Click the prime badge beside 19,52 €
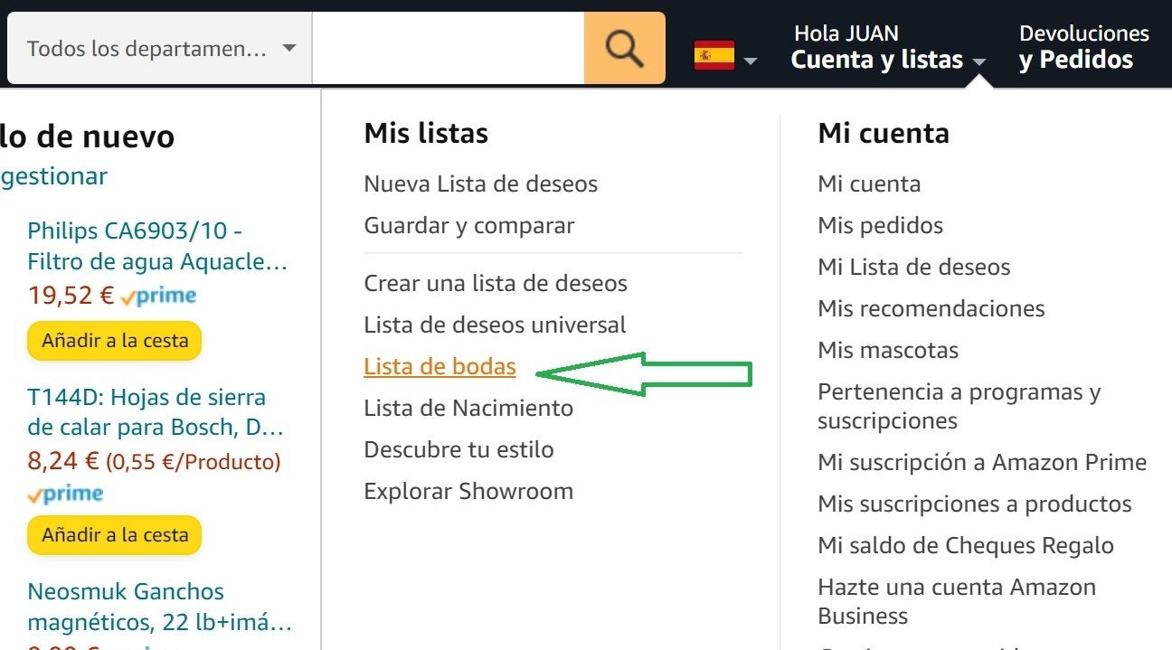Image resolution: width=1172 pixels, height=650 pixels. [x=158, y=296]
